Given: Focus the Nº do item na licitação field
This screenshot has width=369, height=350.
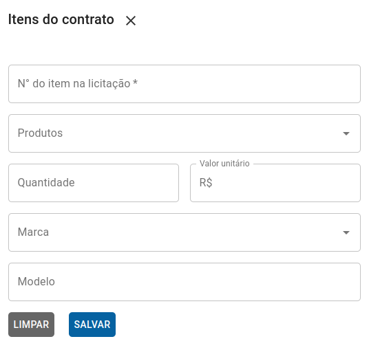Looking at the screenshot, I should (x=184, y=84).
